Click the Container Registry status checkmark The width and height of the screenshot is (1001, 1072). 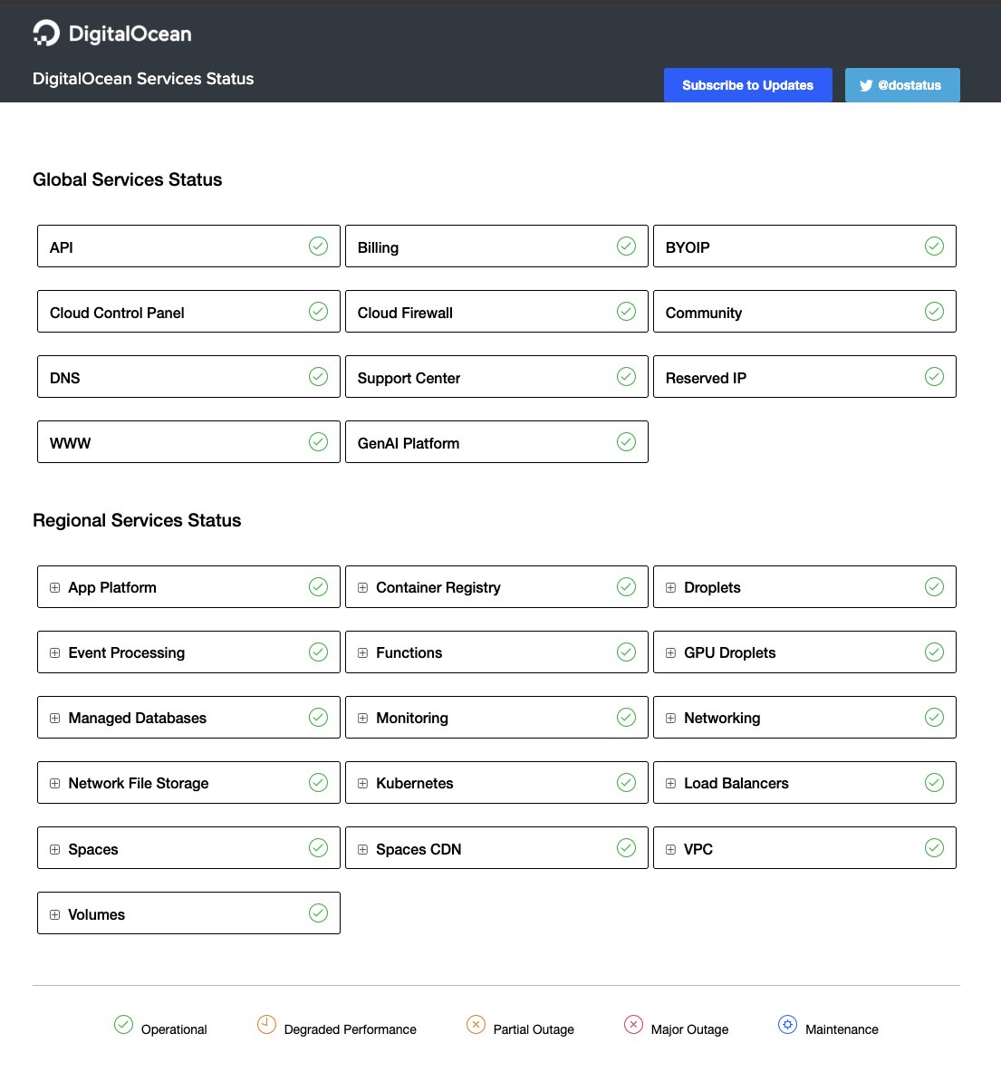627,587
